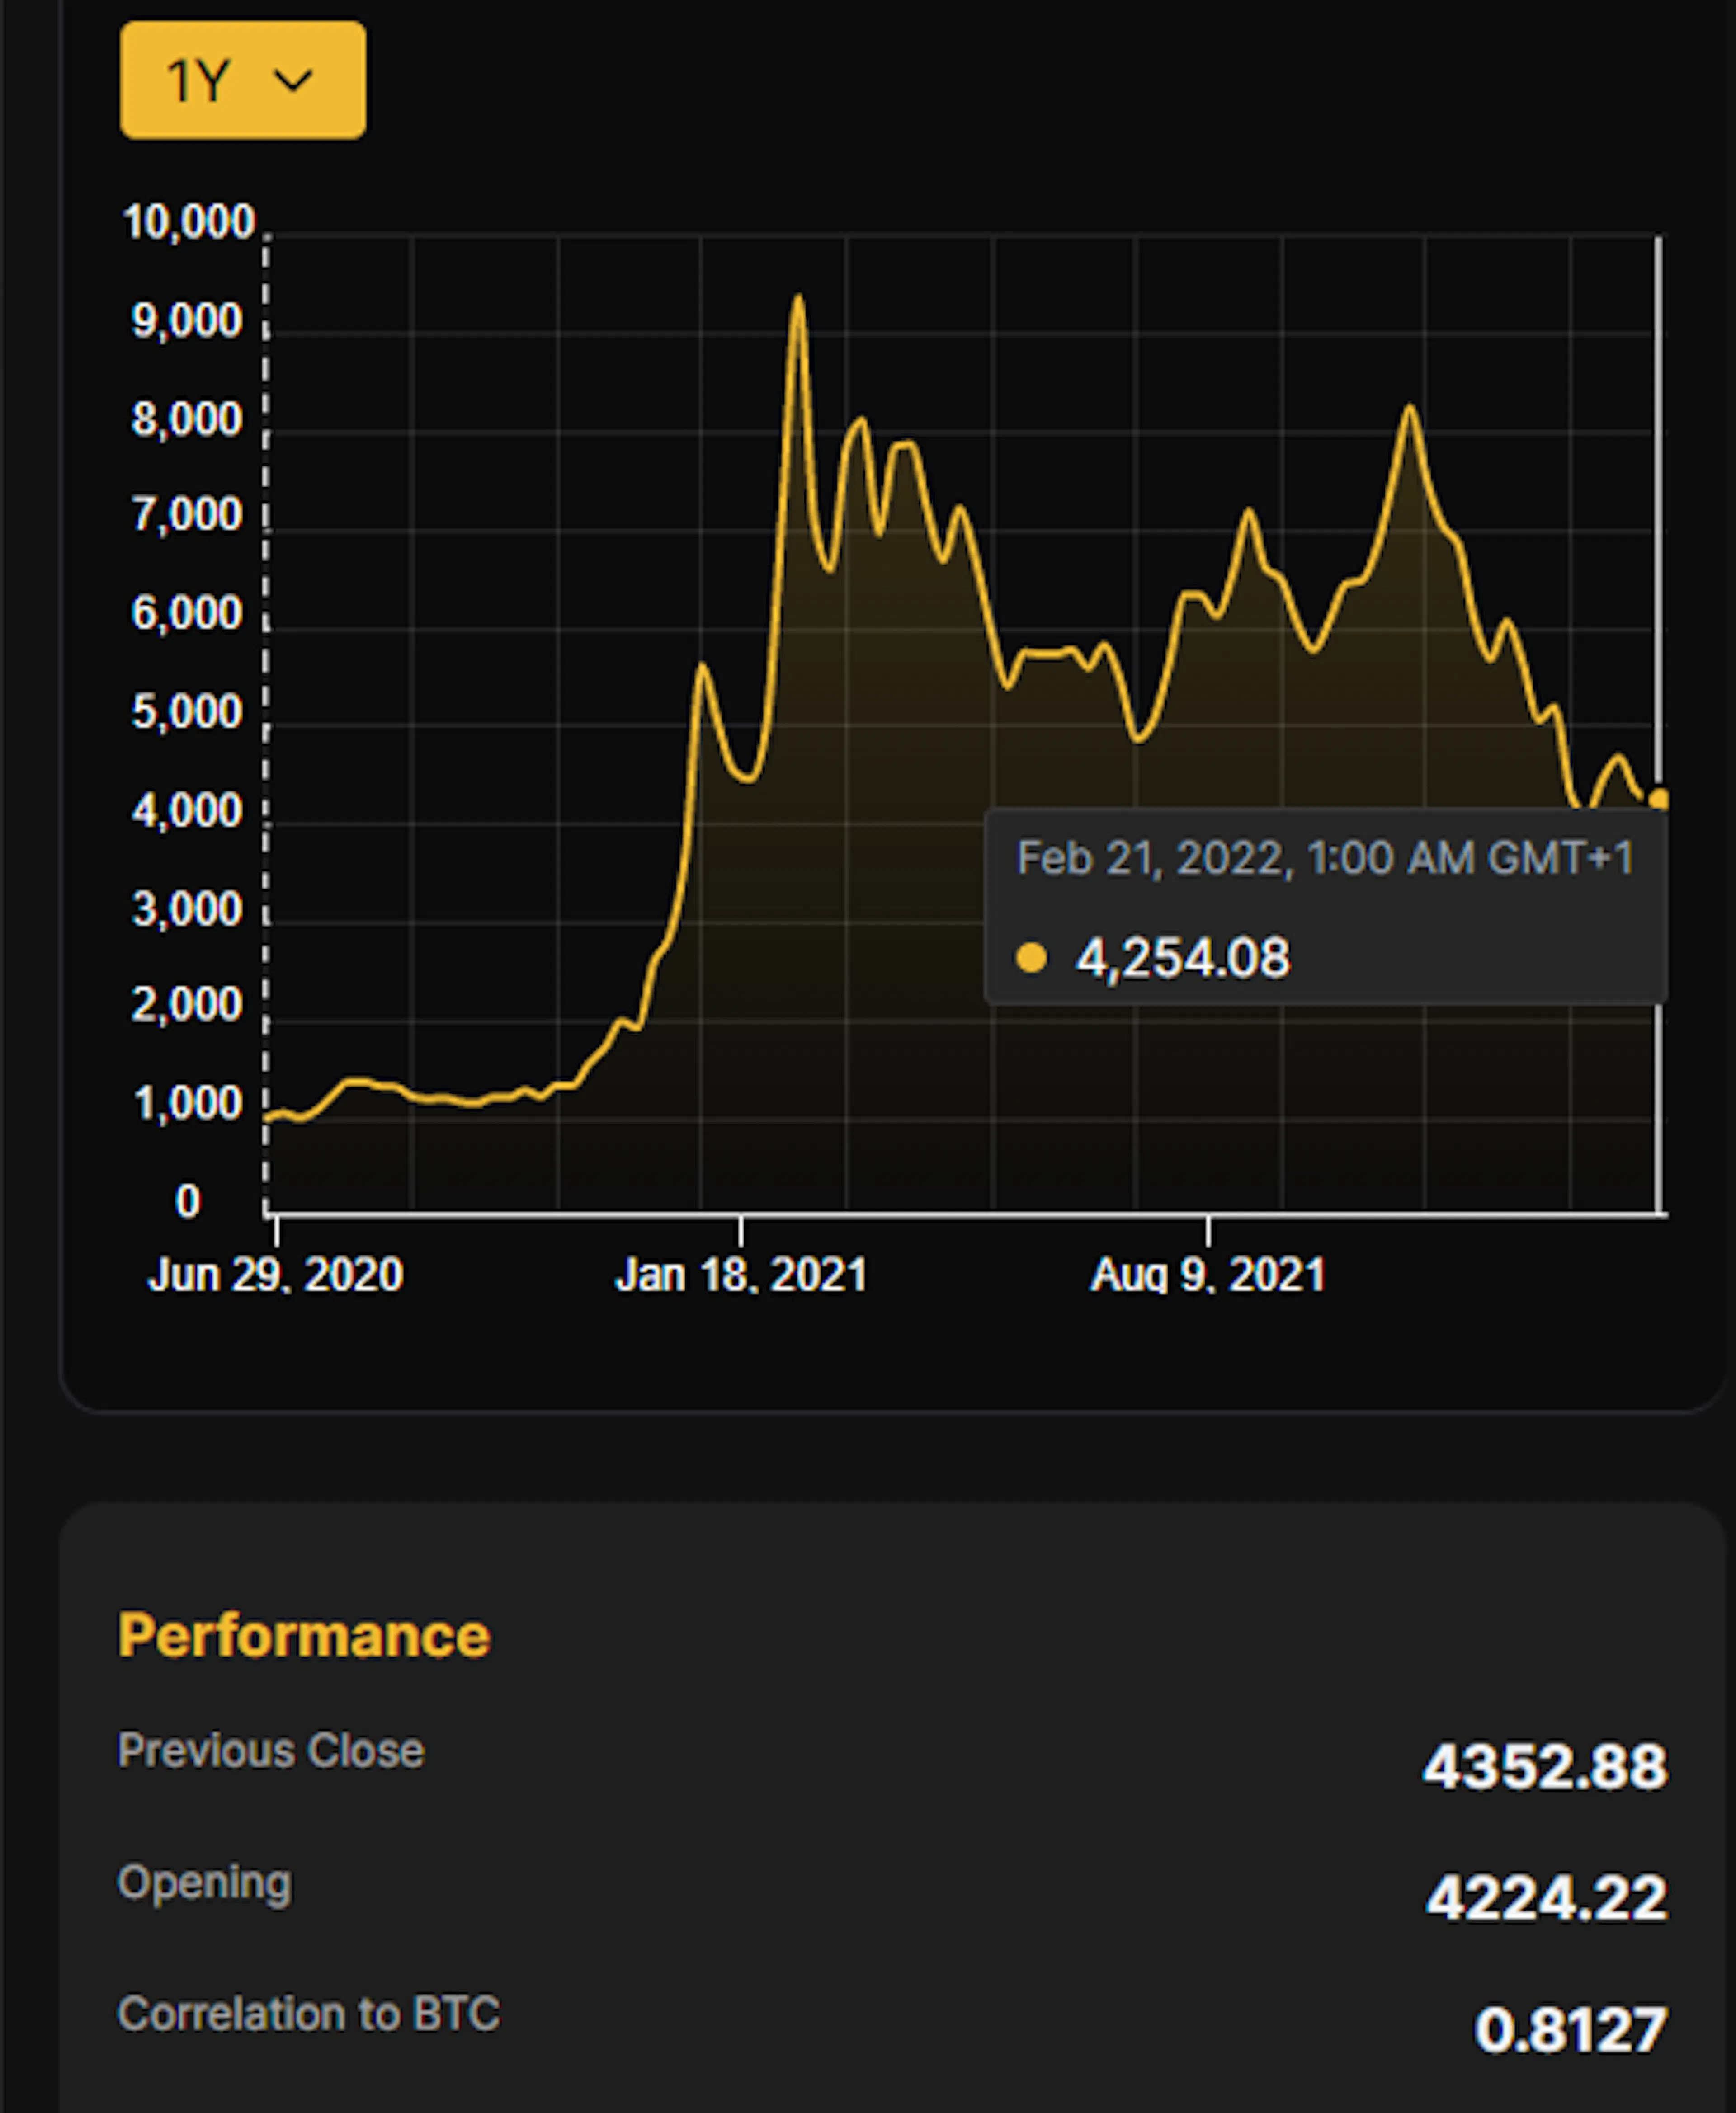Click the 5,000 y-axis label
The image size is (1736, 2113).
pyautogui.click(x=187, y=713)
